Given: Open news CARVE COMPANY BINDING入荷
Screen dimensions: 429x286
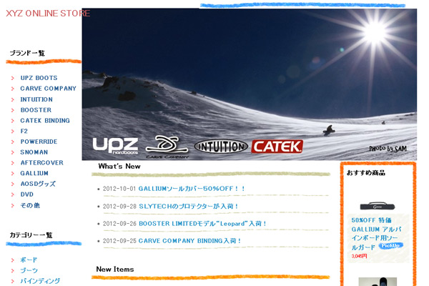Looking at the screenshot, I should (189, 241).
